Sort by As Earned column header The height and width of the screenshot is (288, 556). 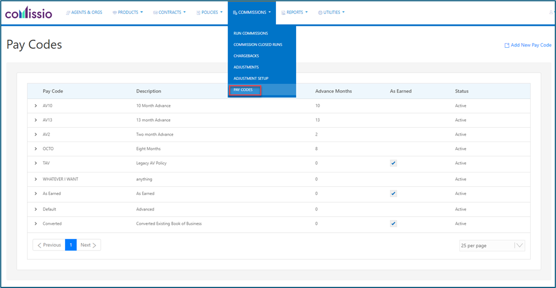click(x=401, y=91)
